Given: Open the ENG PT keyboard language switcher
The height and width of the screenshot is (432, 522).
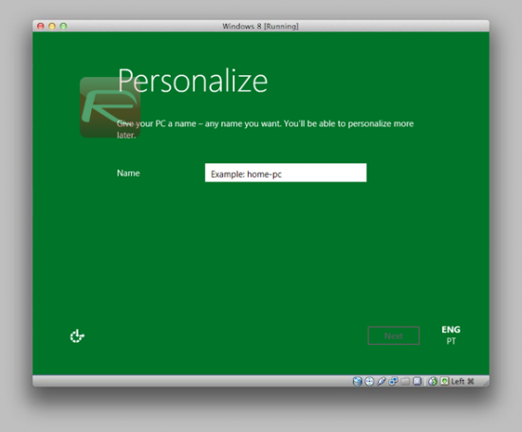Looking at the screenshot, I should [451, 335].
